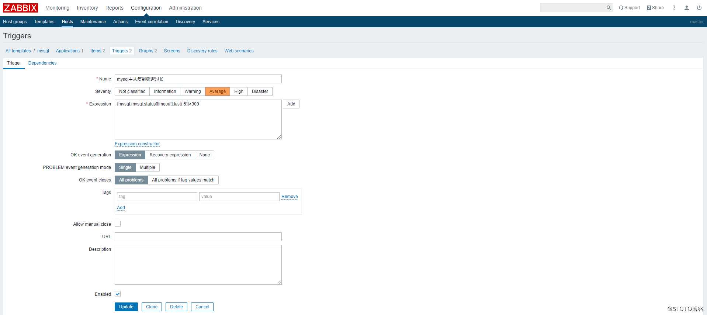Click the Clone button
707x315 pixels.
(x=152, y=307)
